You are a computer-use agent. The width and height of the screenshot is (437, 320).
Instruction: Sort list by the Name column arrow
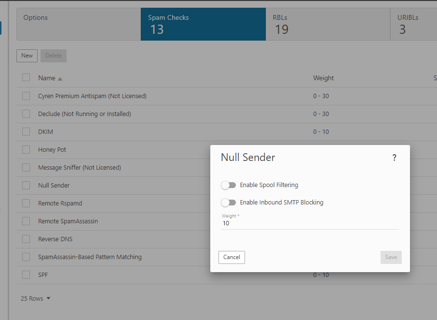click(x=60, y=78)
